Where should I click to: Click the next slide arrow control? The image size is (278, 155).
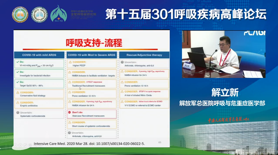(21, 145)
